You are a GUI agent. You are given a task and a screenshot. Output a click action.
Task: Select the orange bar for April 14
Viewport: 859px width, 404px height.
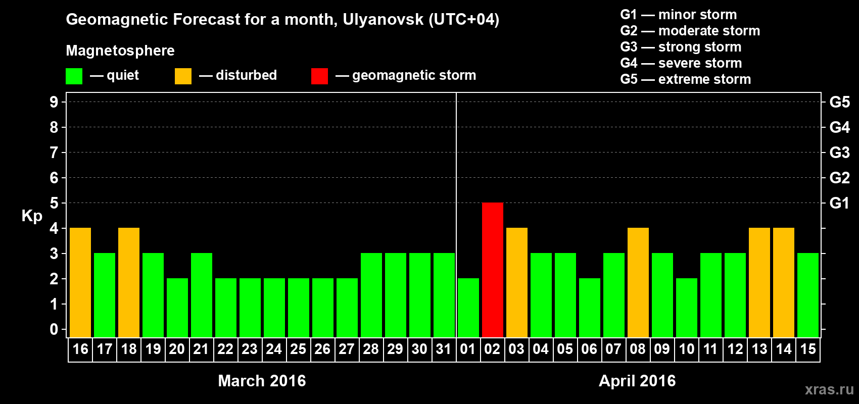pyautogui.click(x=784, y=282)
